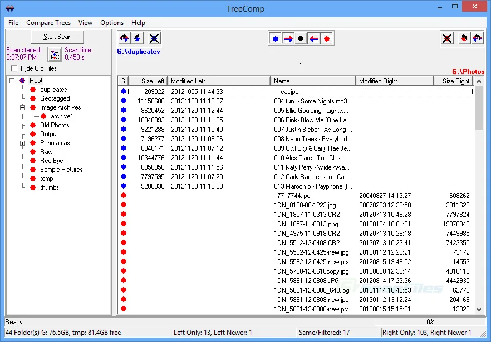This screenshot has width=491, height=342.
Task: Select the Geotagged folder in the tree
Action: [x=55, y=98]
